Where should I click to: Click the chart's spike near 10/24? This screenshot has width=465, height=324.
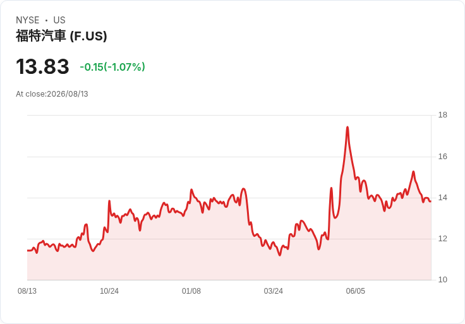[109, 201]
